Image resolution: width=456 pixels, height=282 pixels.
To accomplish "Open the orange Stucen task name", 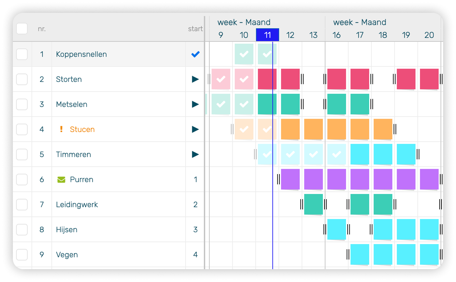I will [x=82, y=129].
